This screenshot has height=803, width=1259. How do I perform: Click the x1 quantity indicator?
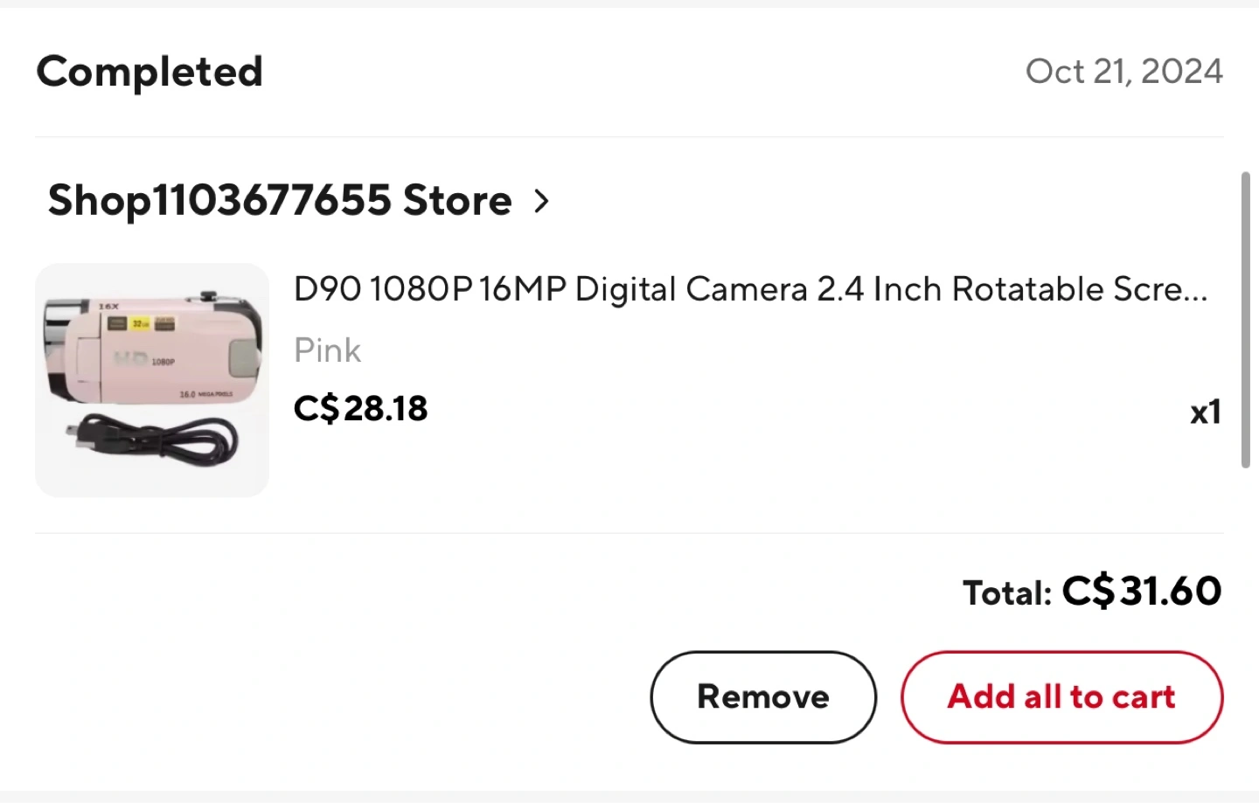[x=1205, y=412]
